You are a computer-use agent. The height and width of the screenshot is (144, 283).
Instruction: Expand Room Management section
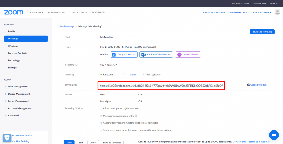(x=18, y=101)
